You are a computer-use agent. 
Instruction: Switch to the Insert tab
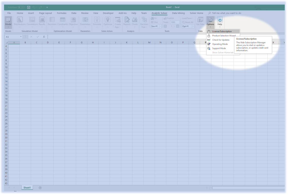click(x=31, y=13)
